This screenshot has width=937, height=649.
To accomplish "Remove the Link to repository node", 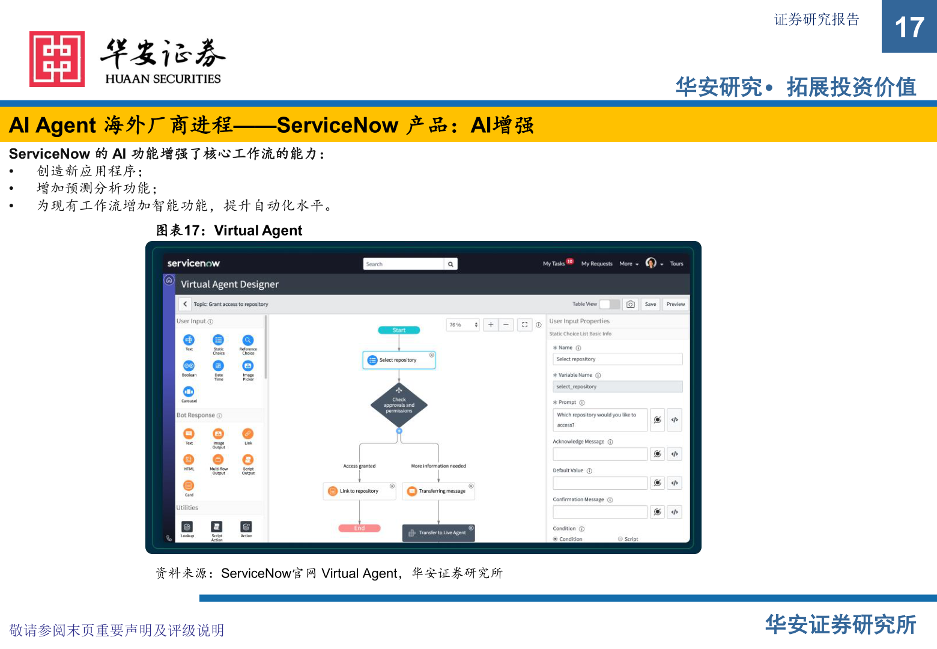I will (x=392, y=486).
